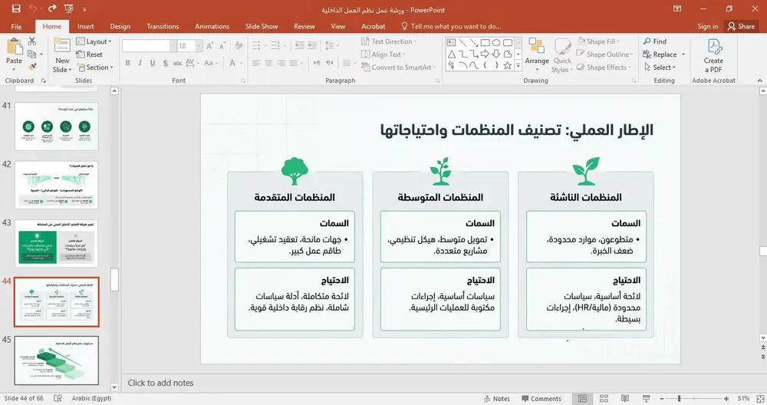Open the Design tab
This screenshot has width=767, height=405.
(120, 26)
